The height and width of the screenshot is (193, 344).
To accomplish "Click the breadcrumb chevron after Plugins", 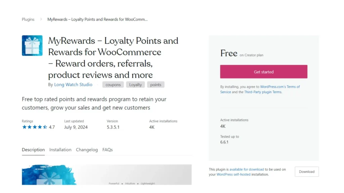I will pyautogui.click(x=41, y=19).
